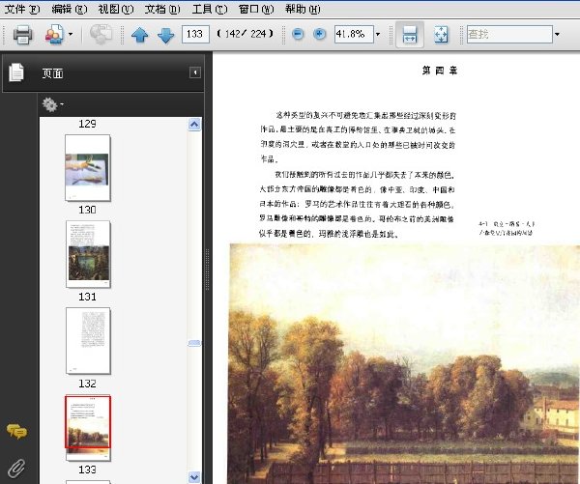580x484 pixels.
Task: Open the 工具 menu
Action: coord(210,9)
